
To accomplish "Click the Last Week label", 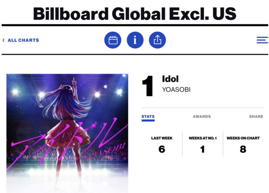I will (162, 138).
